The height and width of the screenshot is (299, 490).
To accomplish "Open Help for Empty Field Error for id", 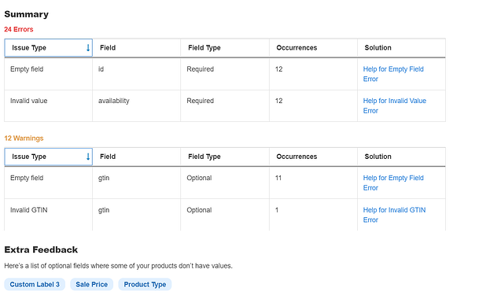I will coord(393,74).
